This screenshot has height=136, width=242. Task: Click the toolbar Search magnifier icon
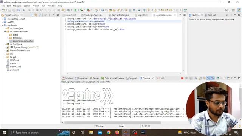tap(226, 10)
